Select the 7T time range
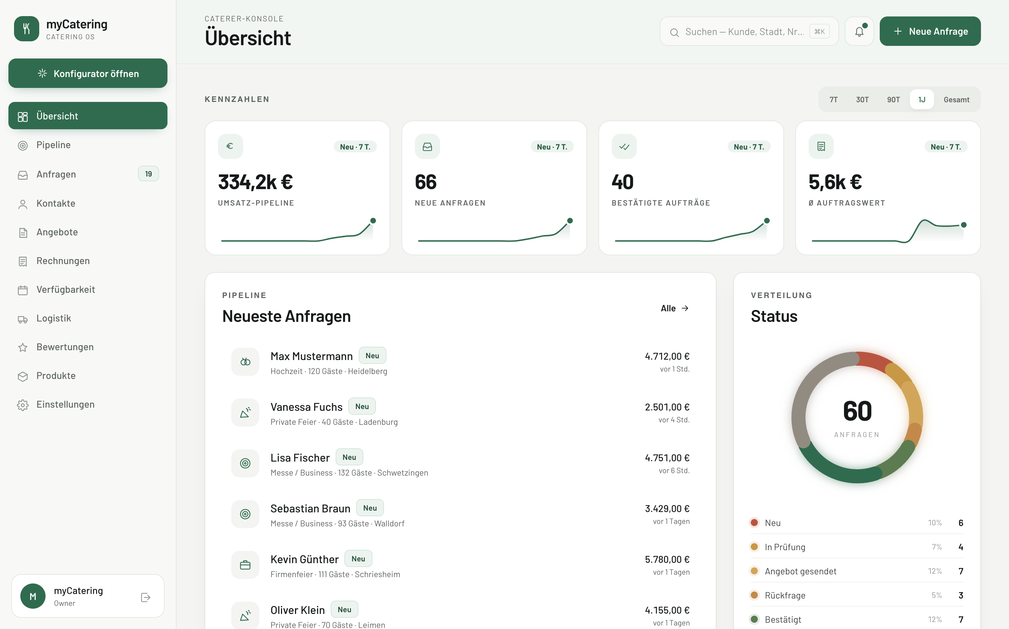Screen dimensions: 1009x629 point(833,99)
